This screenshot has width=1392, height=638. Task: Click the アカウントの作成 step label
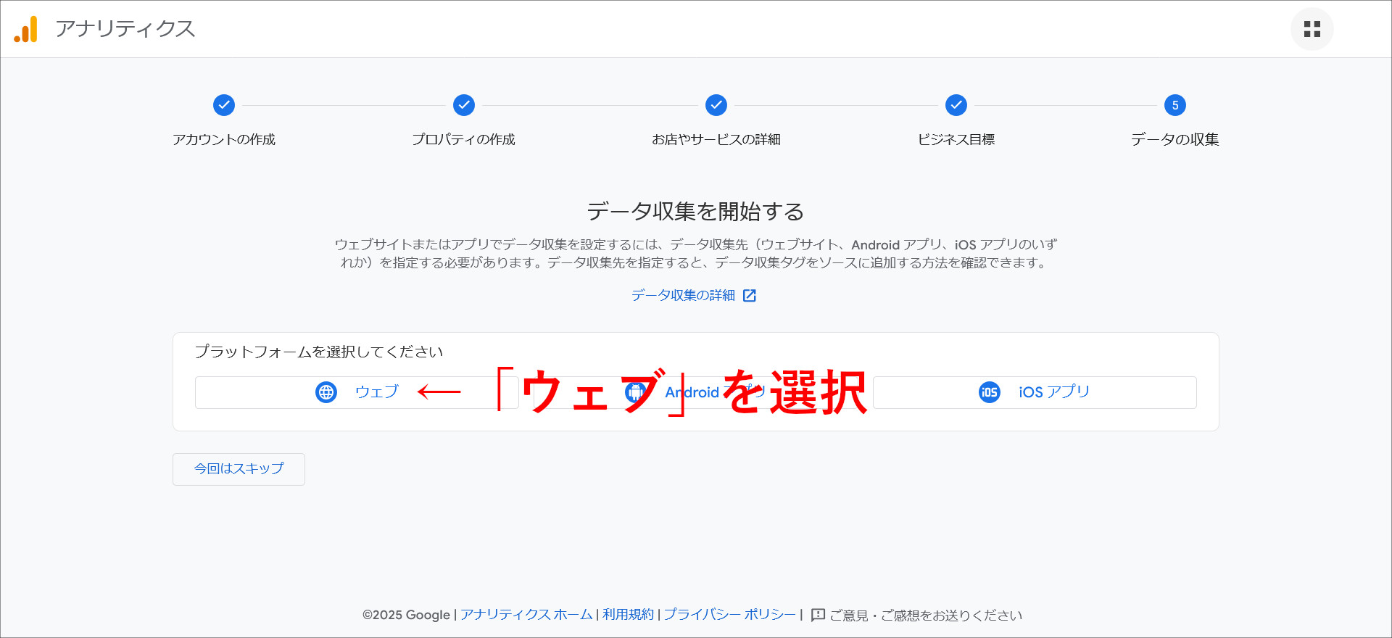coord(224,139)
